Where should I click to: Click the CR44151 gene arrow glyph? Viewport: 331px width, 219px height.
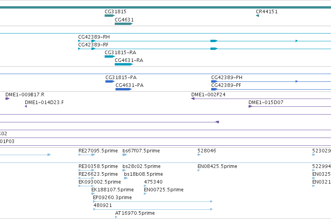[x=257, y=16]
